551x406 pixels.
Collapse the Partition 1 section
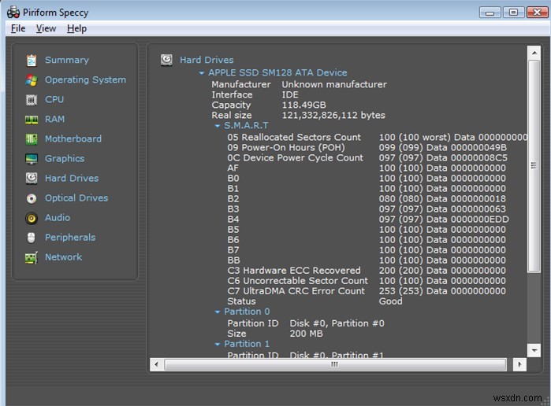pos(218,345)
